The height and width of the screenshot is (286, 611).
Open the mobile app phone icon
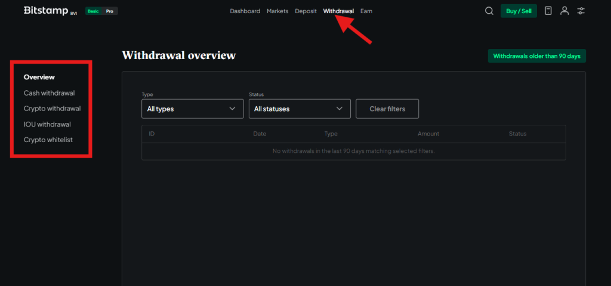pyautogui.click(x=548, y=11)
